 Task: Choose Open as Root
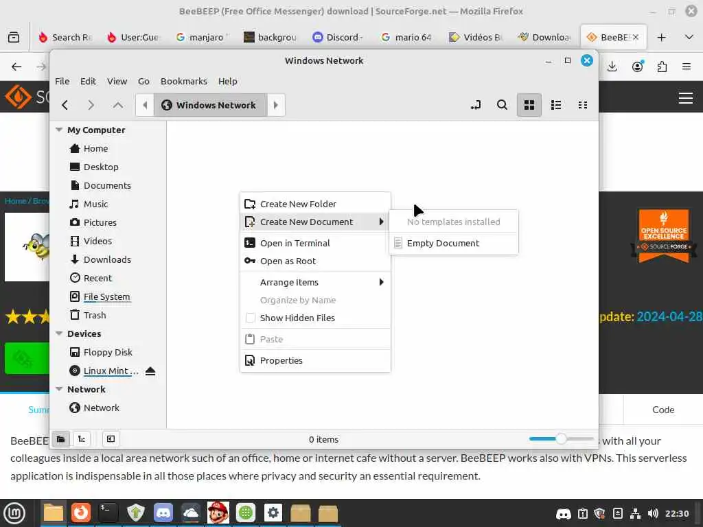pyautogui.click(x=315, y=261)
